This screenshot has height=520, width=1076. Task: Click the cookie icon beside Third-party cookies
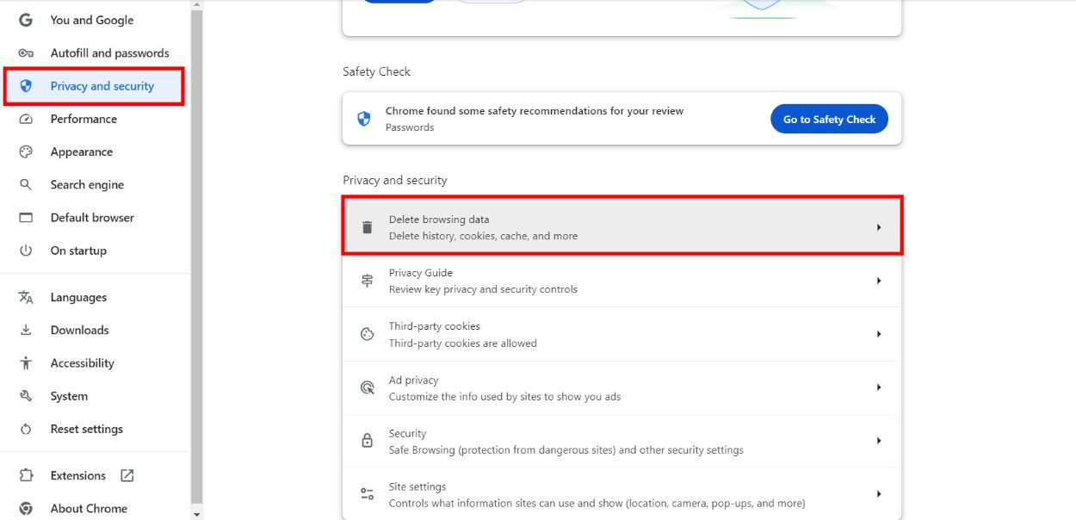367,334
